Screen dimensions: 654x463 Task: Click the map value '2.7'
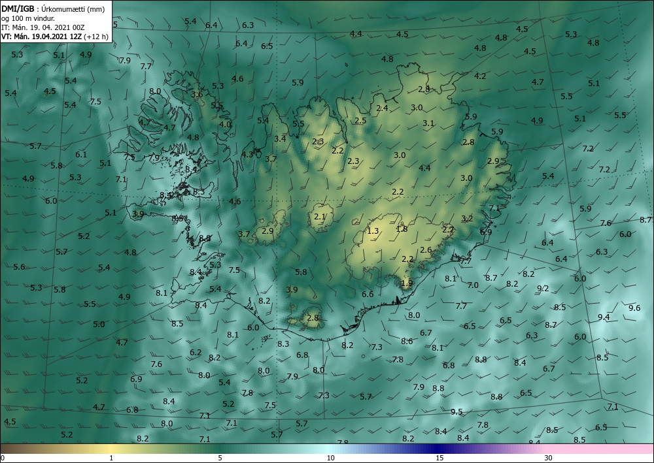(x=447, y=229)
